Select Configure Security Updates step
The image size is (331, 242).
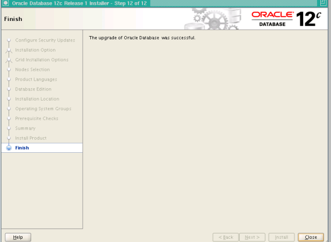[45, 40]
